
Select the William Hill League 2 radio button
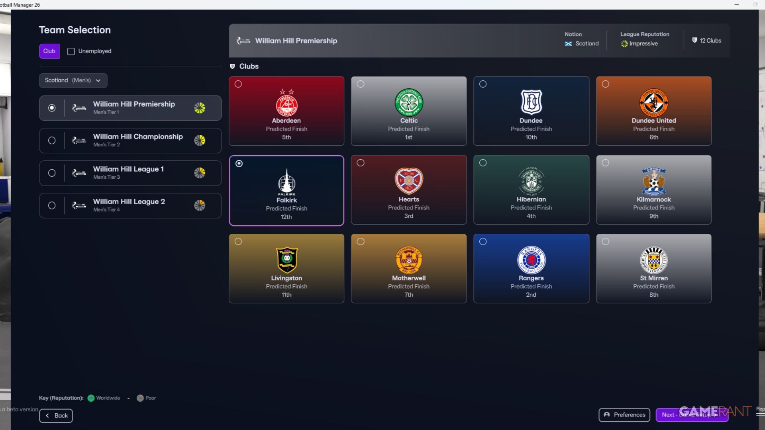click(52, 205)
